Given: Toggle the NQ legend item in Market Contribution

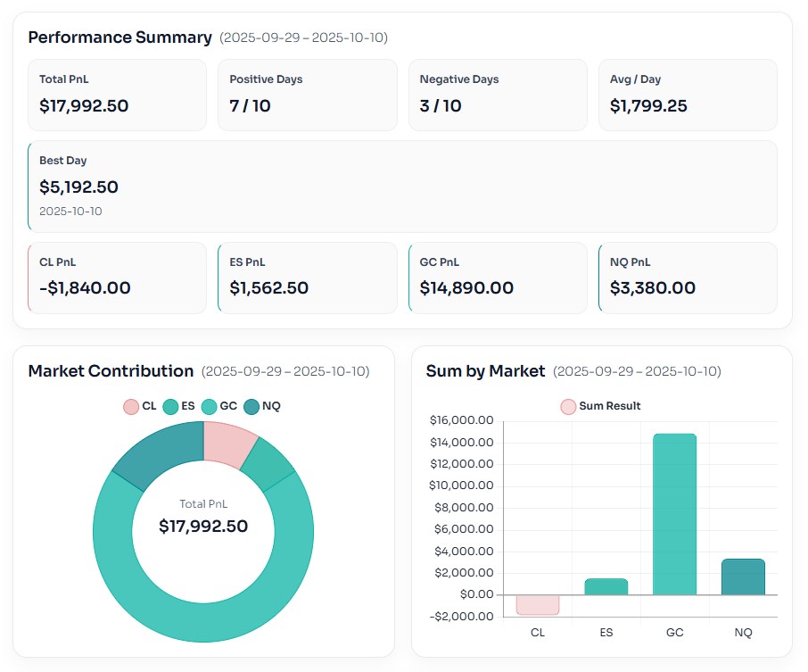Looking at the screenshot, I should pyautogui.click(x=262, y=406).
